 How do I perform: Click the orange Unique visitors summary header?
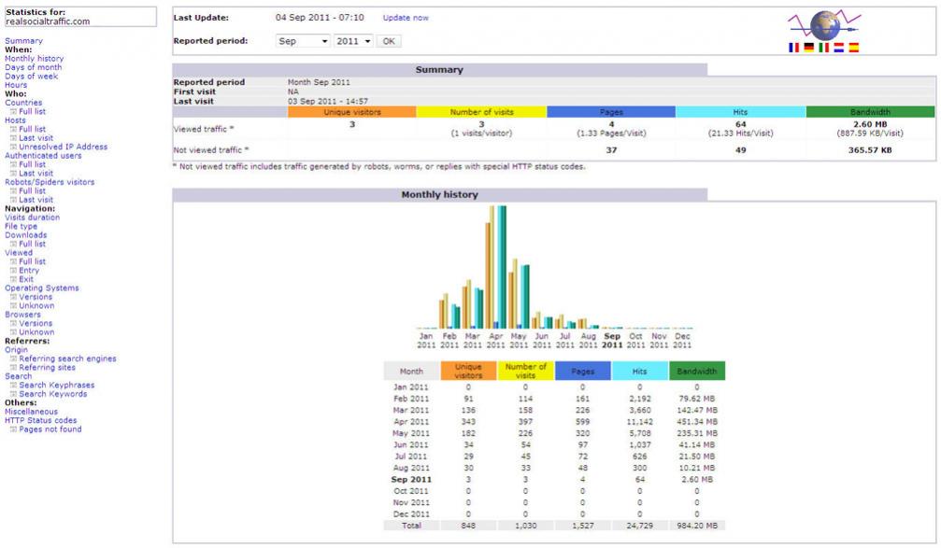351,112
